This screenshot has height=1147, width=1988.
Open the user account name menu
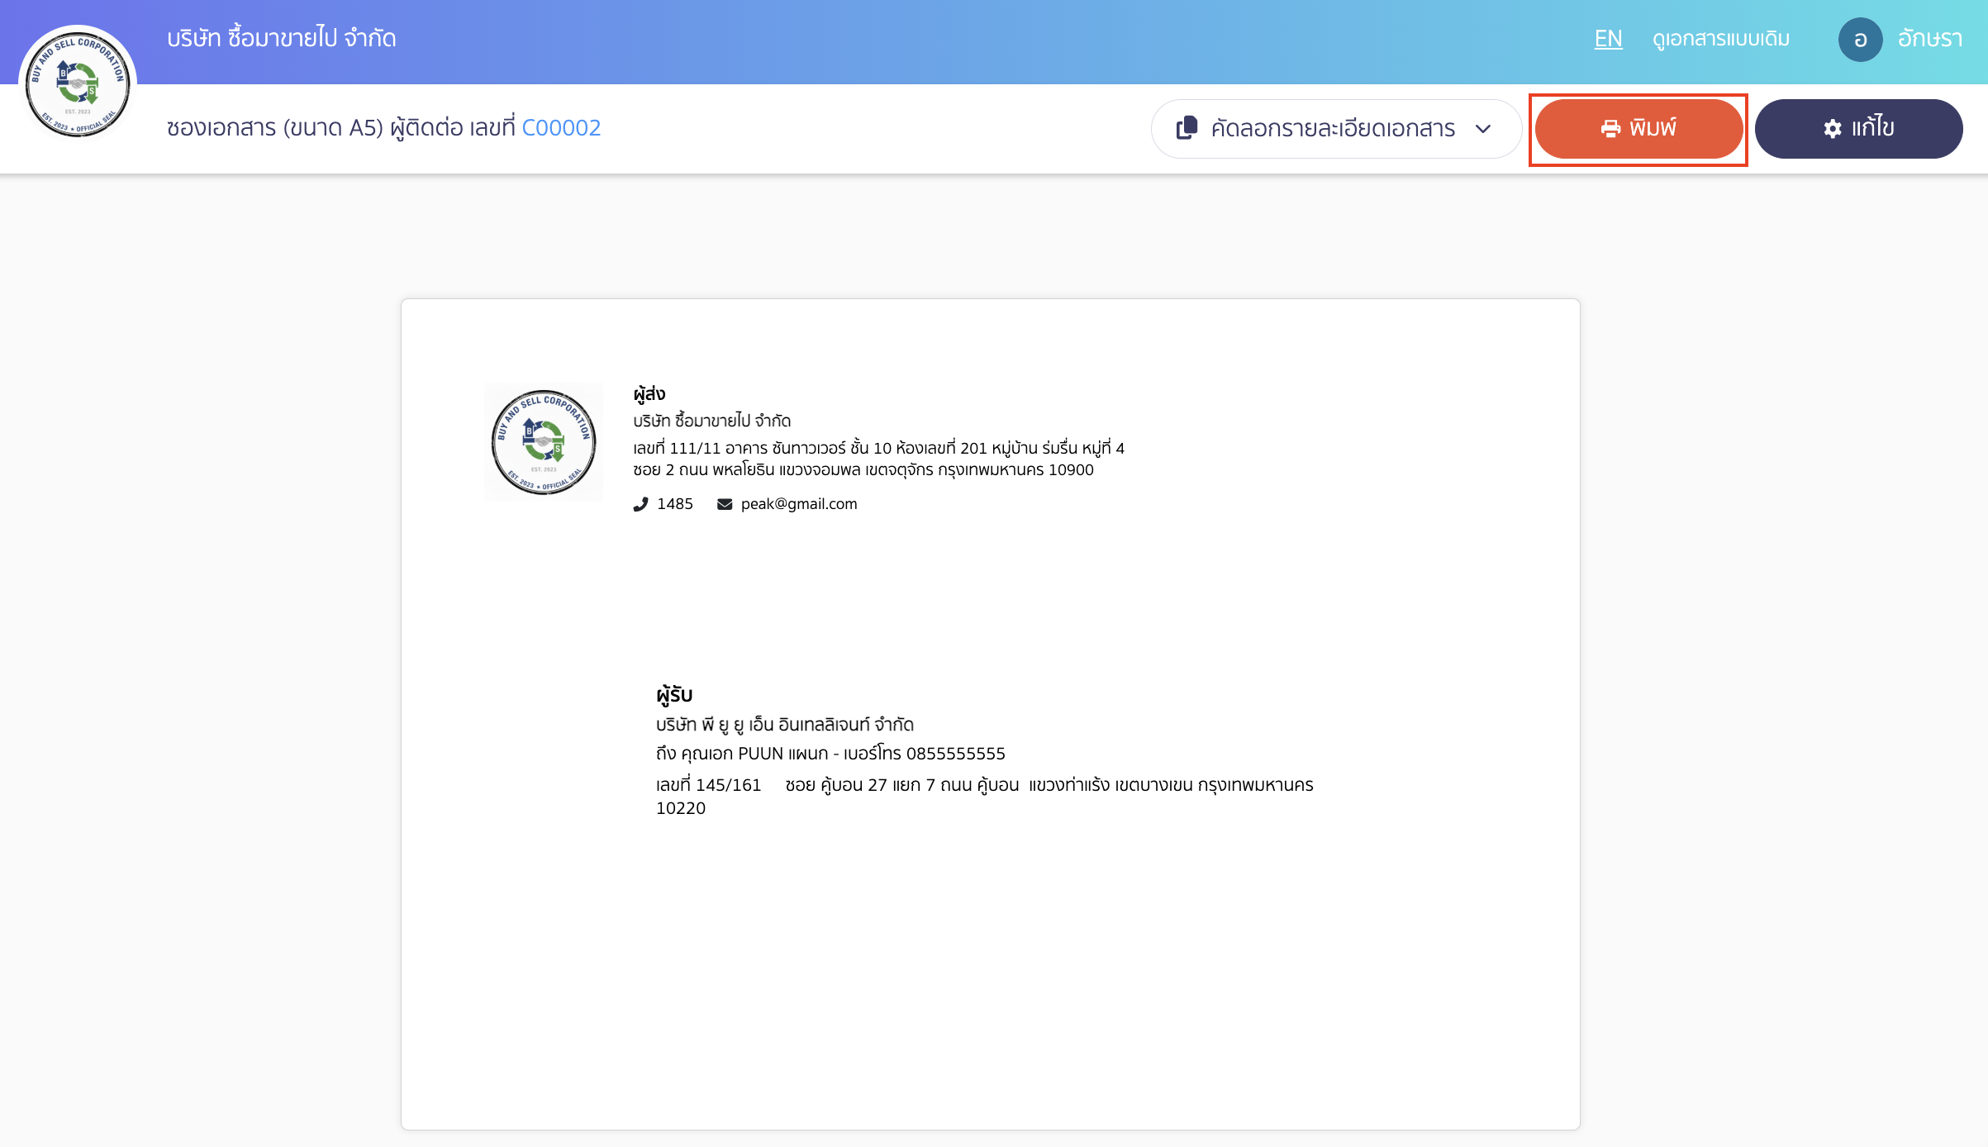pyautogui.click(x=1929, y=39)
